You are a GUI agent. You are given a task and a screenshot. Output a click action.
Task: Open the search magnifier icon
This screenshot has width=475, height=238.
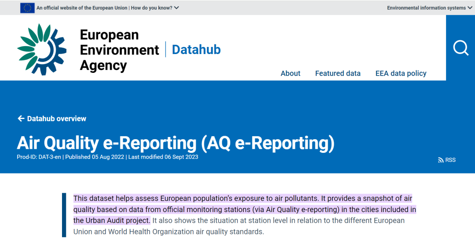(461, 48)
